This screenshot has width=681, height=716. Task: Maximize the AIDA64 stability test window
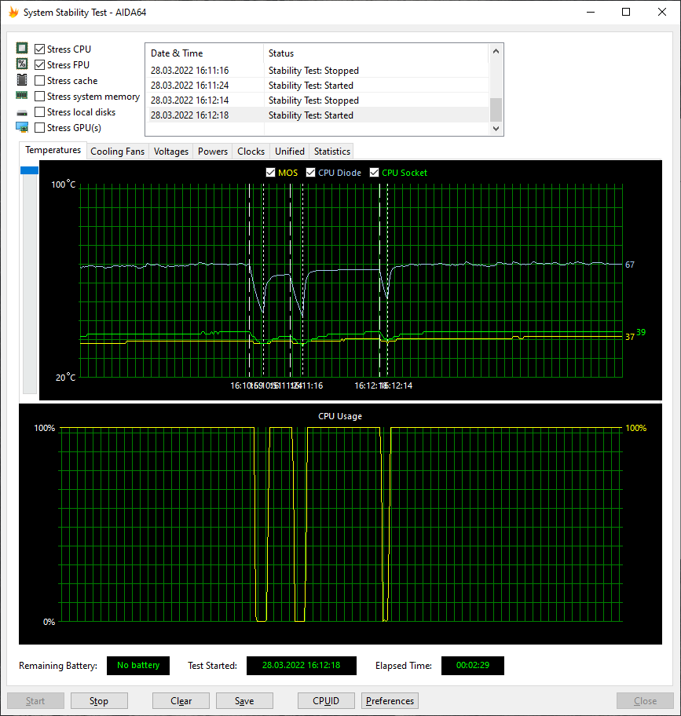[626, 13]
